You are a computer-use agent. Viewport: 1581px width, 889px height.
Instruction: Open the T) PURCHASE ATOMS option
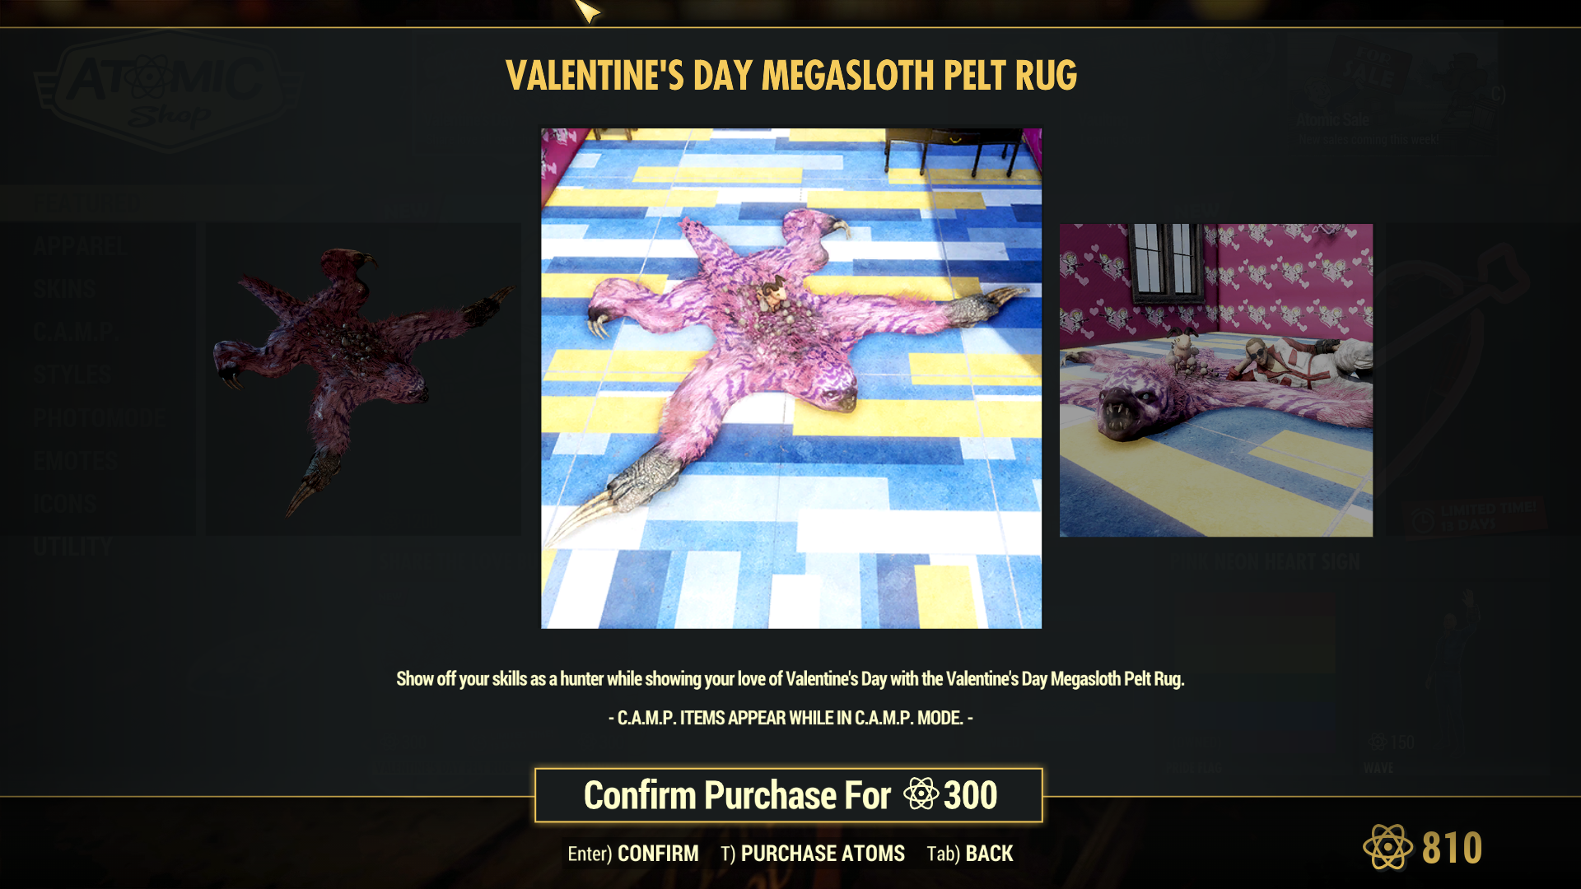click(x=812, y=854)
